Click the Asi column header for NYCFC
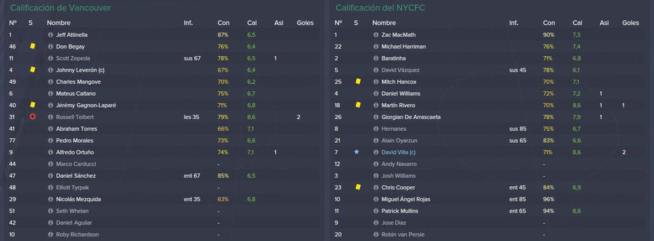Image resolution: width=654 pixels, height=241 pixels. point(604,23)
